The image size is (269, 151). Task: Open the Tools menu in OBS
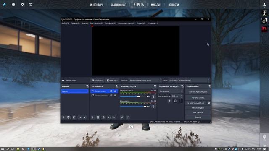(141, 23)
